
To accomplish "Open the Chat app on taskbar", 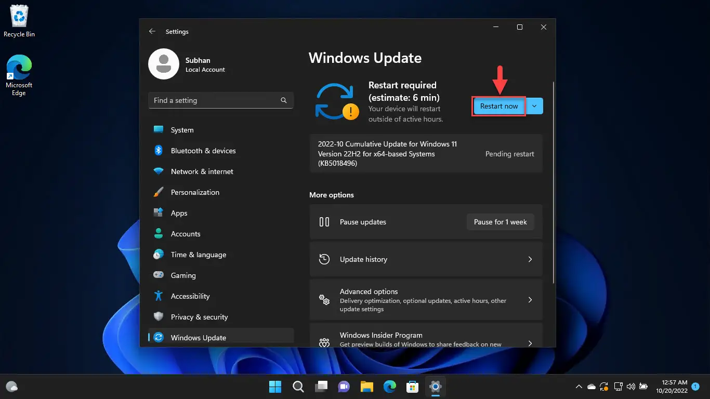I will [x=344, y=387].
